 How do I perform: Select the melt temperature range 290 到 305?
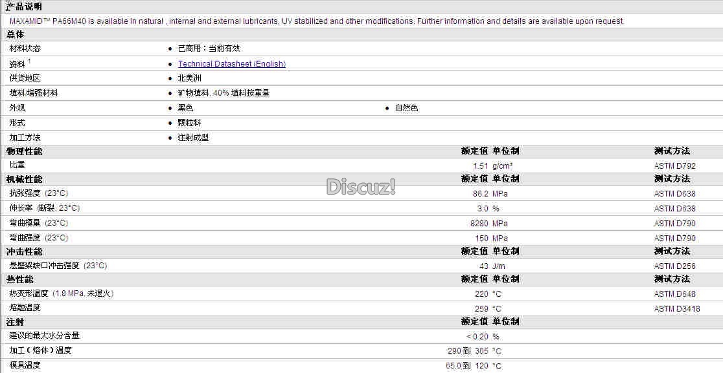point(468,351)
